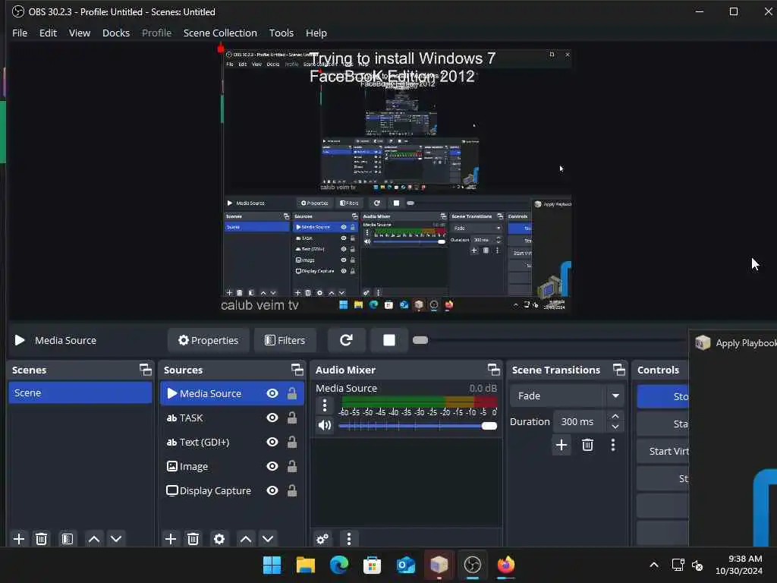The image size is (777, 583).
Task: Delete the selected source with trash icon
Action: [x=193, y=539]
